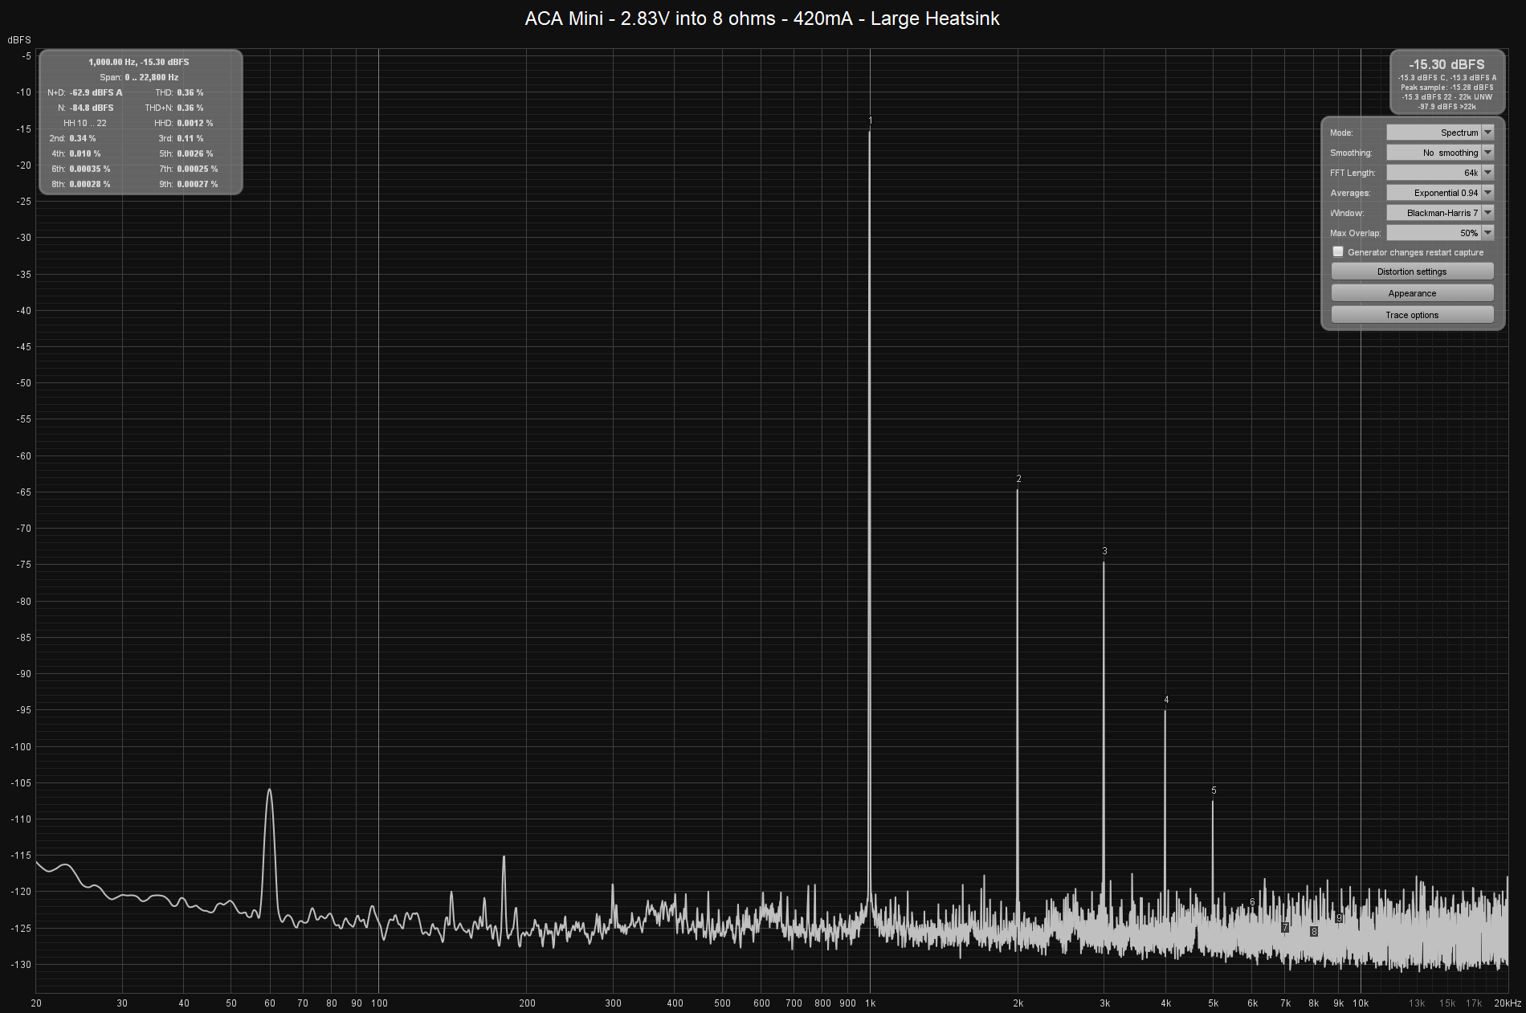Screen dimensions: 1526x1013
Task: Open the Averages dropdown showing Exponential 0.94
Action: pyautogui.click(x=1440, y=193)
